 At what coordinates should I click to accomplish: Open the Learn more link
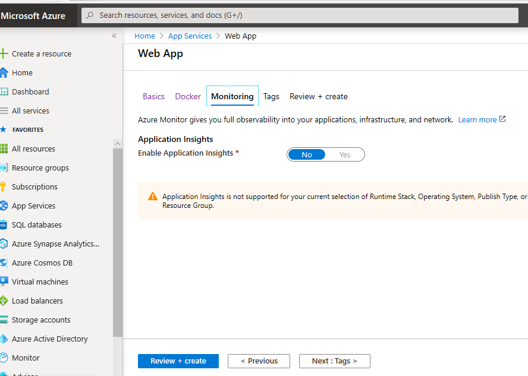coord(477,120)
